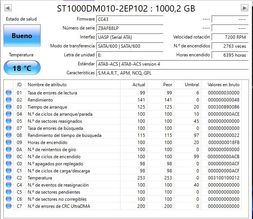
Task: Click the Estado de salud label
Action: click(x=21, y=19)
